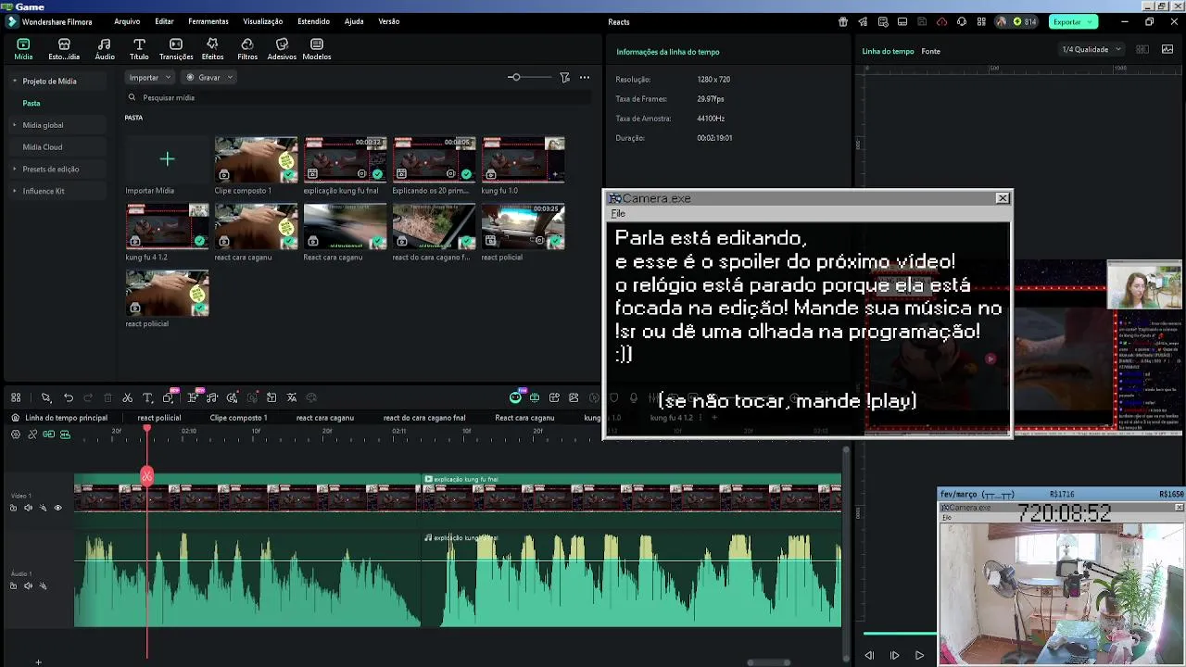Select the kung fu 1.0 media thumbnail
The image size is (1186, 667).
tap(523, 159)
